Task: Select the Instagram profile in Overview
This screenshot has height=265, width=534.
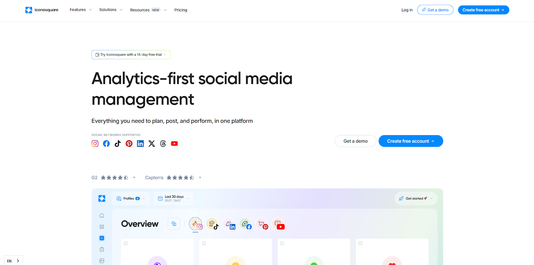Action: 196,224
